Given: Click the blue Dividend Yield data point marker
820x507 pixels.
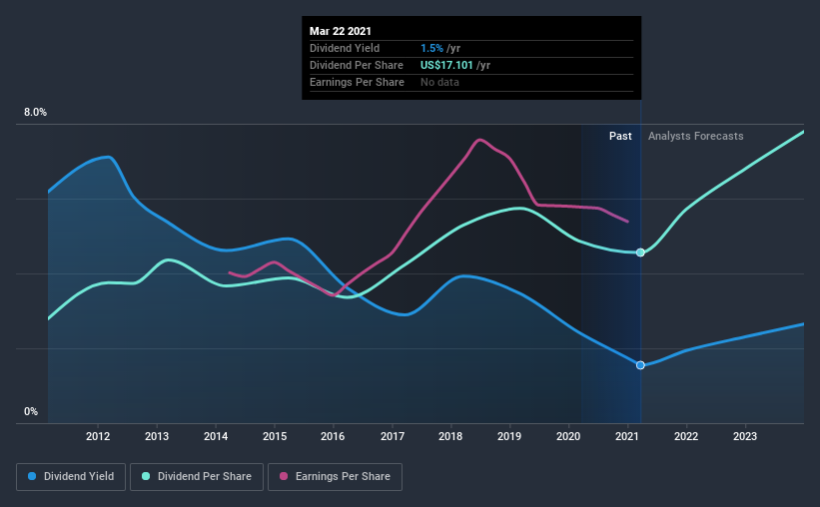Looking at the screenshot, I should pyautogui.click(x=640, y=365).
